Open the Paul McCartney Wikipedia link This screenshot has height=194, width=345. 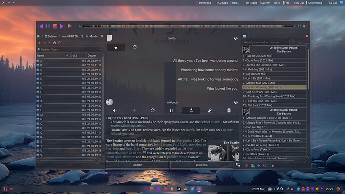point(184,145)
